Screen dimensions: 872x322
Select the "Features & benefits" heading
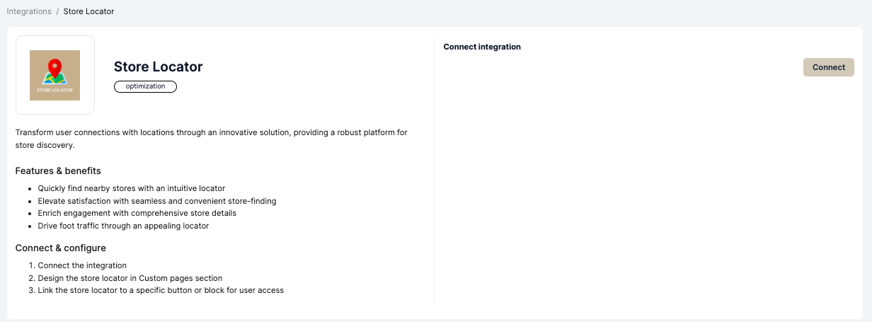[x=58, y=171]
